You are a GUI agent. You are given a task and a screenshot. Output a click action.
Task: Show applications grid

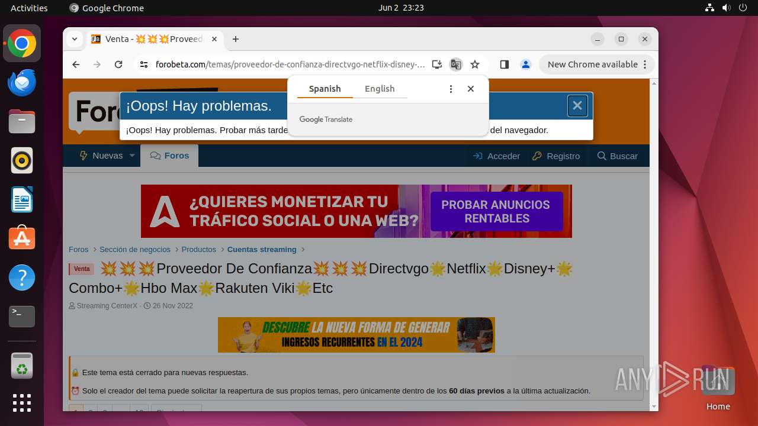(x=22, y=403)
